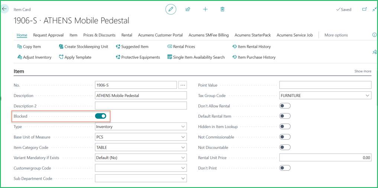378x188 pixels.
Task: Enable Default Rental Item toggle
Action: (x=285, y=116)
